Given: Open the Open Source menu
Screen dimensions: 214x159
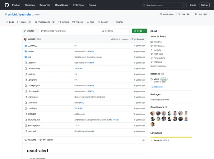Looking at the screenshot, I should coord(63,5).
